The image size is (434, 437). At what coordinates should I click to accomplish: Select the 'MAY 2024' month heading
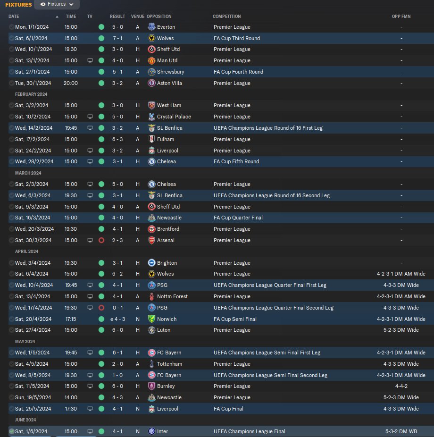click(x=25, y=341)
